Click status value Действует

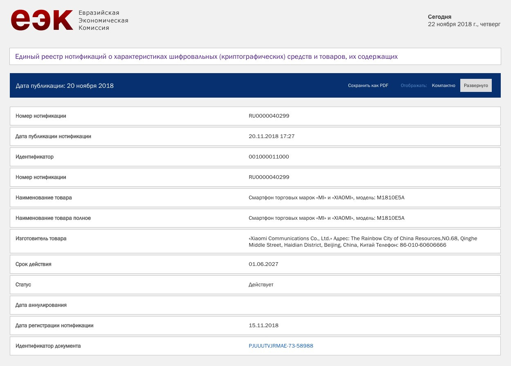(261, 285)
